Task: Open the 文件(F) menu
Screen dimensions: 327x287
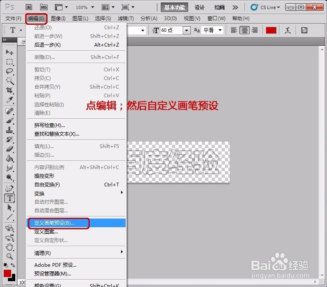Action: click(13, 19)
